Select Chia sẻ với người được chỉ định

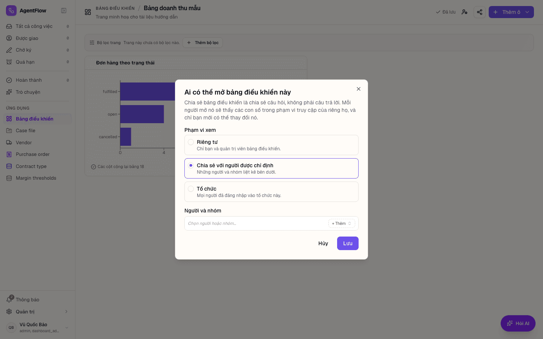[x=271, y=168]
